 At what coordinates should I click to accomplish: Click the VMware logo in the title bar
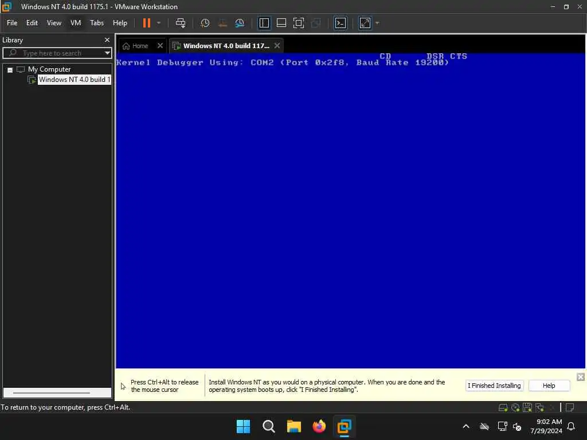pyautogui.click(x=6, y=6)
